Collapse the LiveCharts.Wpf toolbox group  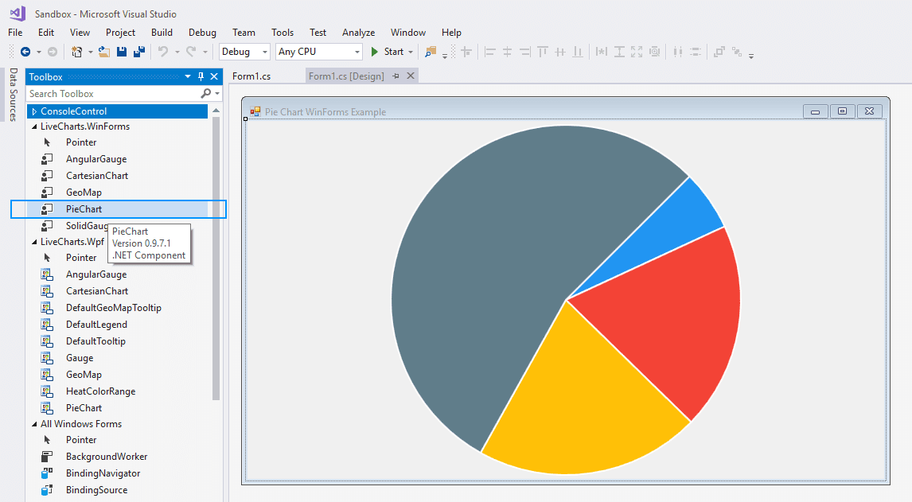click(33, 242)
